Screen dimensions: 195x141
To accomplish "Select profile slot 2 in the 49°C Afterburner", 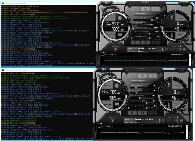I will pos(171,50).
